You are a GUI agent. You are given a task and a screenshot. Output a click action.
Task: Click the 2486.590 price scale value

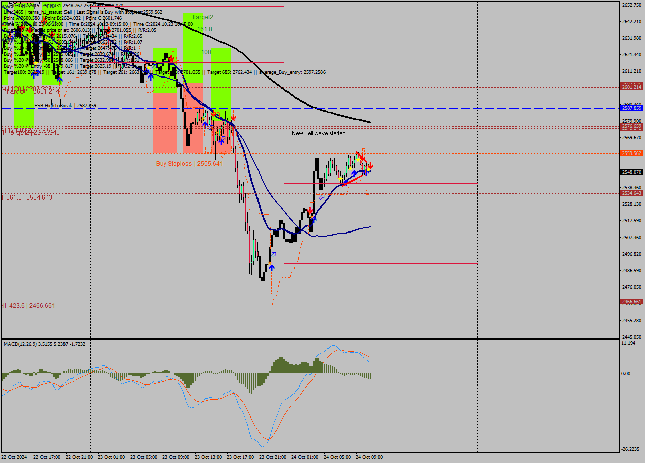632,270
